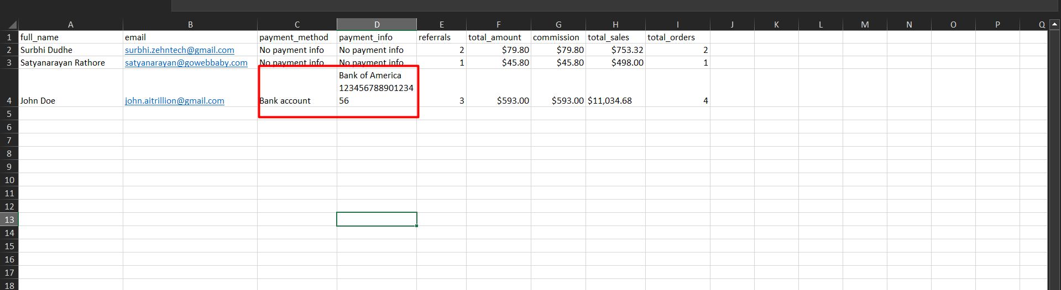Open the satyanarayan@gowebbaby.com email link
Image resolution: width=1061 pixels, height=290 pixels.
[186, 63]
